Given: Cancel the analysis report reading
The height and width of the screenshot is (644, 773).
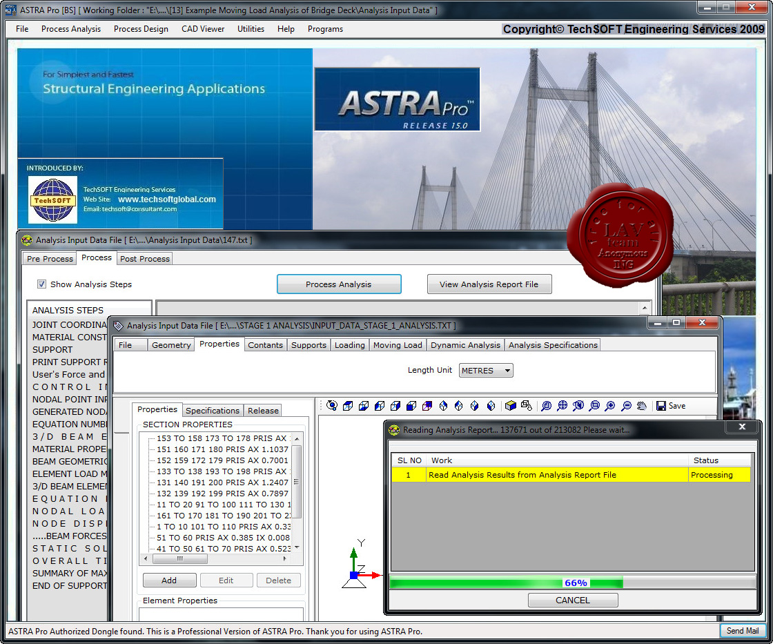Looking at the screenshot, I should tap(572, 600).
